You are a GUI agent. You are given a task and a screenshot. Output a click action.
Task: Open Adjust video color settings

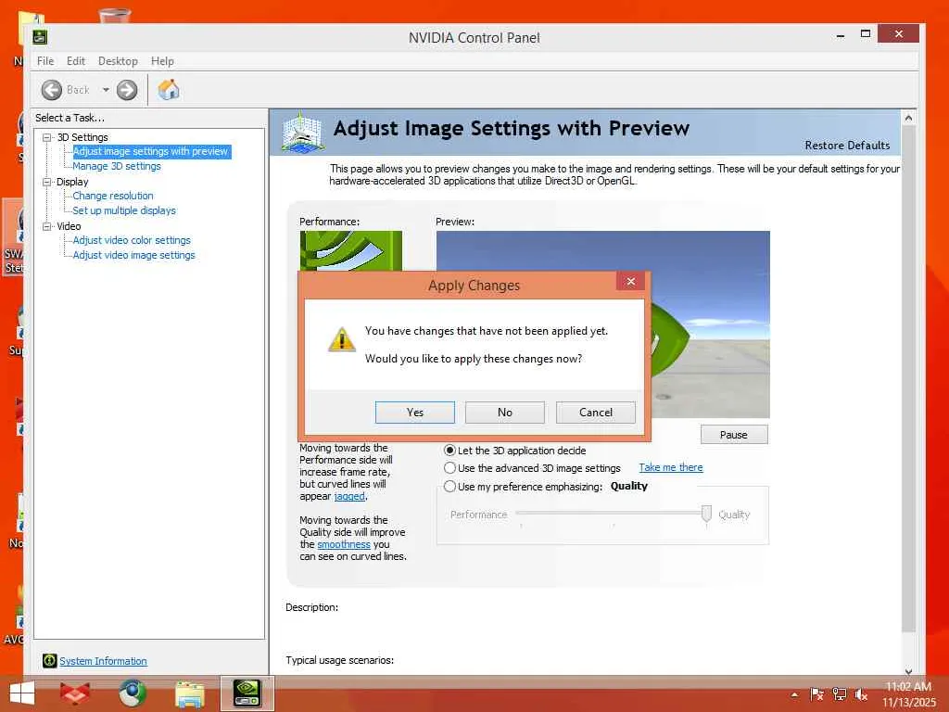point(132,240)
